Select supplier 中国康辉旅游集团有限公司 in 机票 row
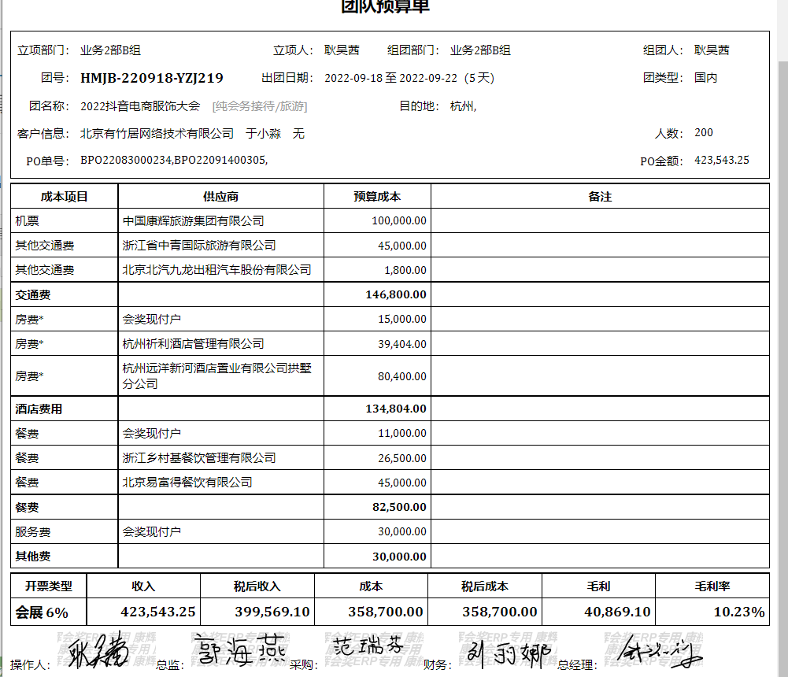 [193, 221]
